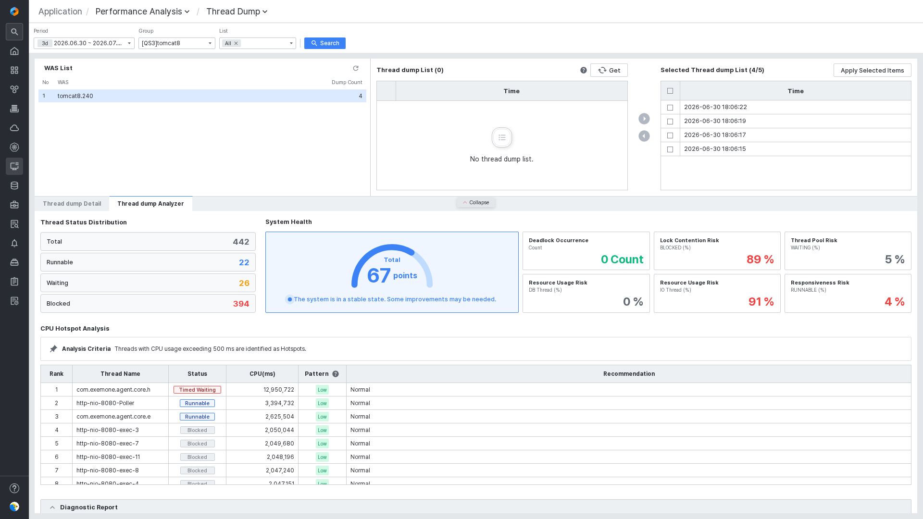Image resolution: width=923 pixels, height=519 pixels.
Task: Select the application monitor sidebar icon
Action: point(14,166)
